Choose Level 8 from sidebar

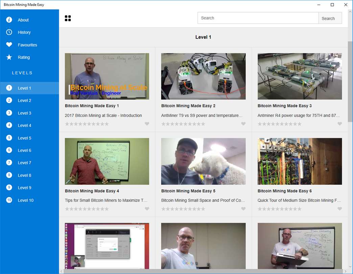click(x=29, y=175)
